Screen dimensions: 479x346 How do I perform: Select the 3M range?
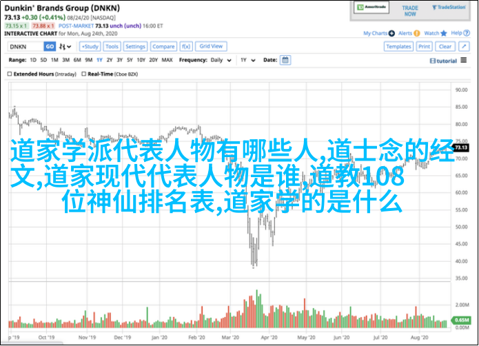[x=66, y=60]
